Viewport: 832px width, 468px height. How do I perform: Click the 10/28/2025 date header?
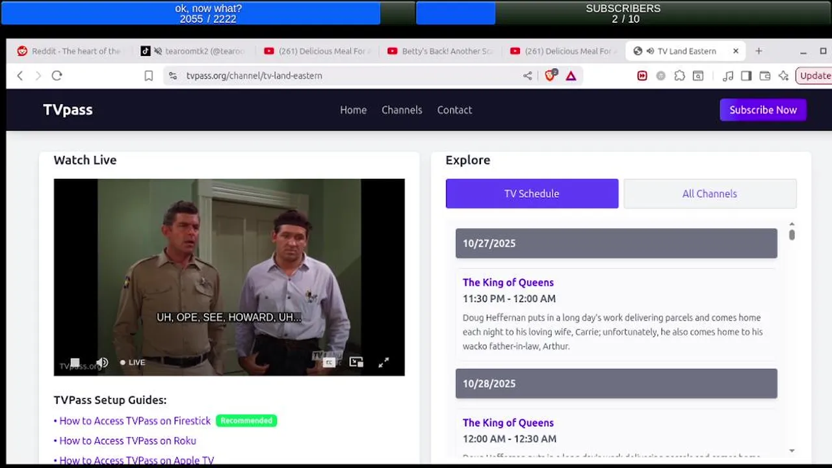(616, 383)
